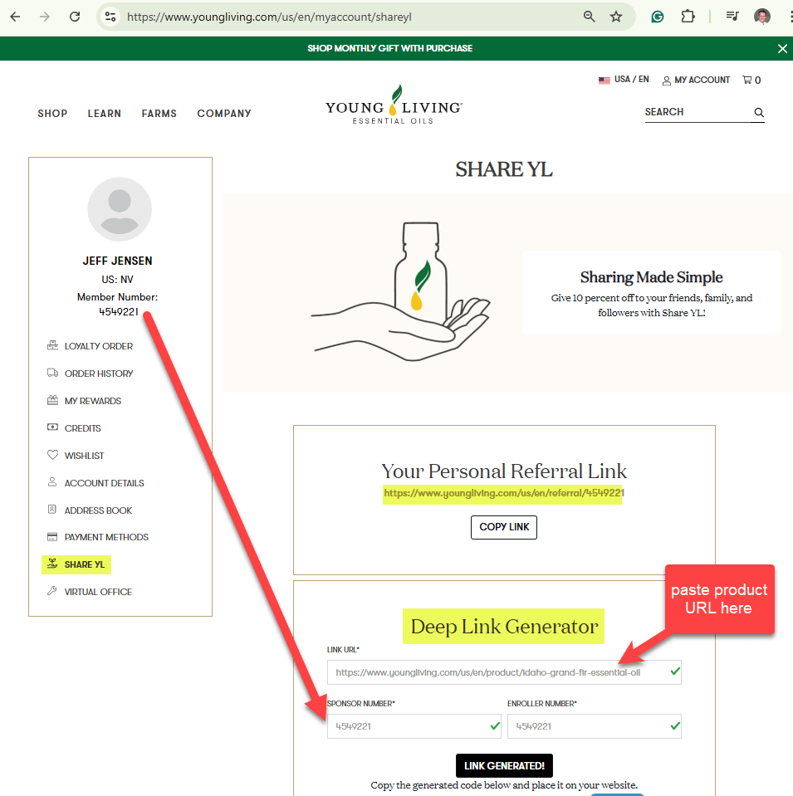Open the COMPANY menu

(224, 114)
